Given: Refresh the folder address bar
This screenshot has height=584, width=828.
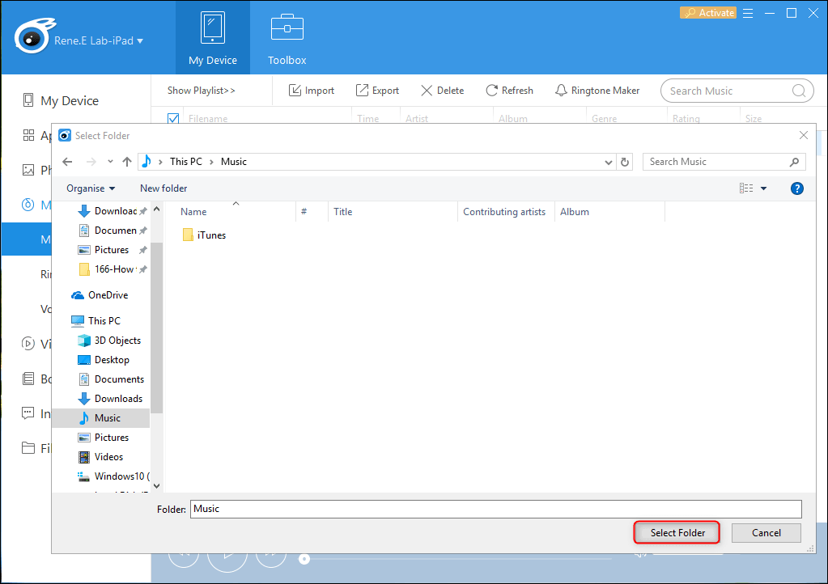Looking at the screenshot, I should coord(625,162).
